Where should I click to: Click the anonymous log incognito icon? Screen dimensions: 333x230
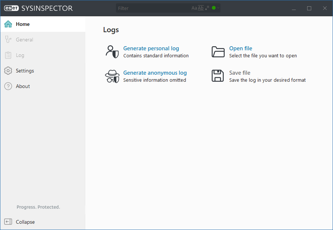112,76
